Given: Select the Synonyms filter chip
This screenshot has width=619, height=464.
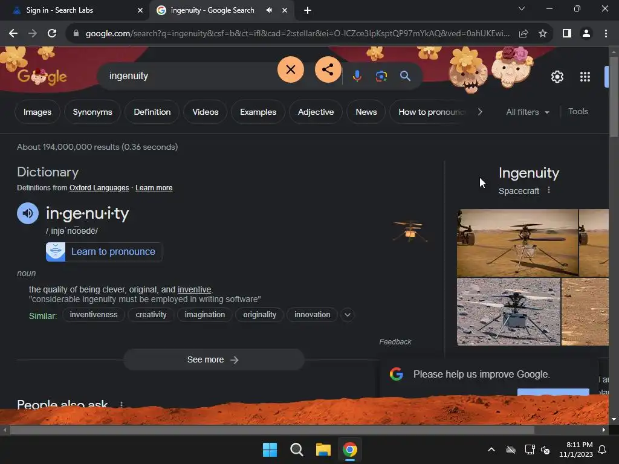Looking at the screenshot, I should (92, 112).
